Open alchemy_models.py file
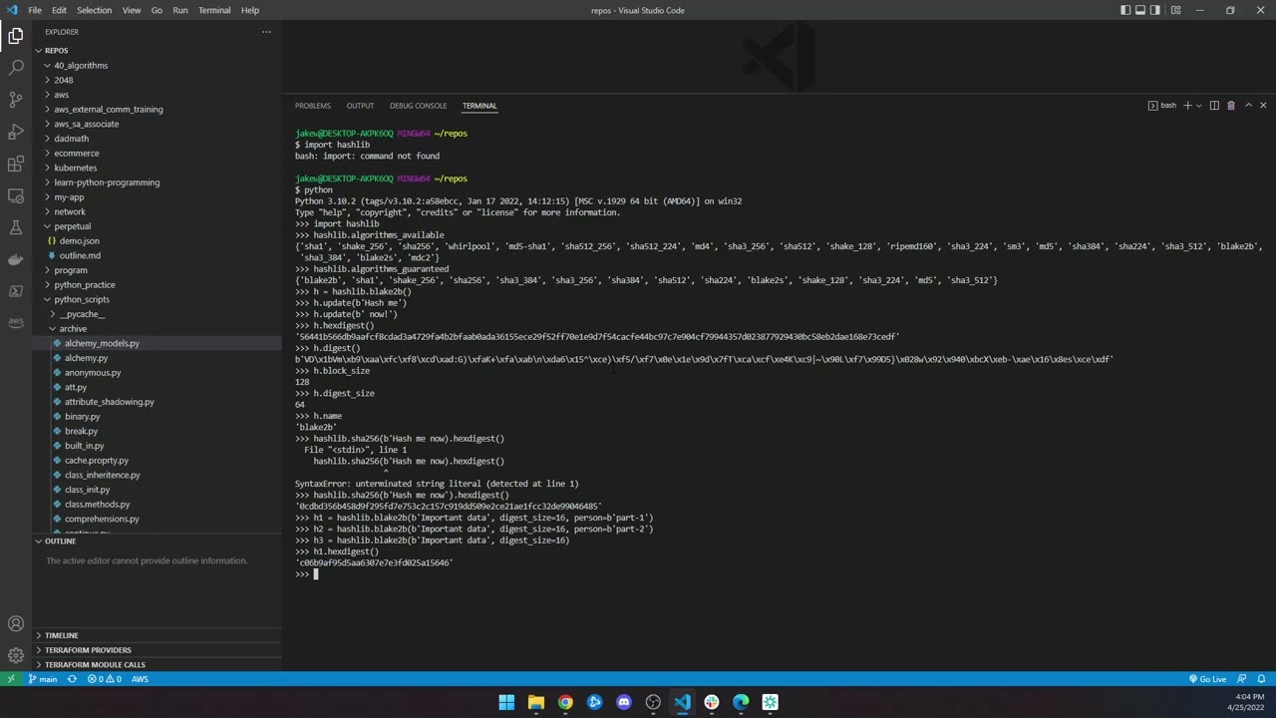1276x718 pixels. click(x=102, y=343)
